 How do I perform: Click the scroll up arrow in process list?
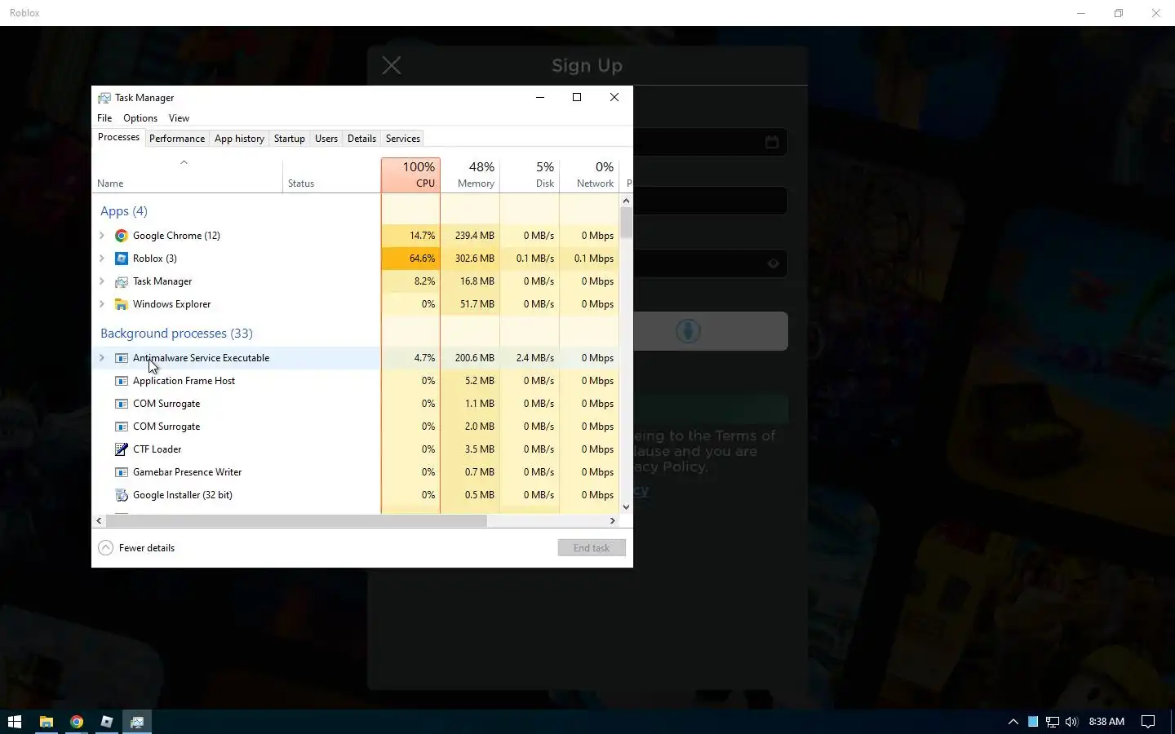(x=626, y=200)
